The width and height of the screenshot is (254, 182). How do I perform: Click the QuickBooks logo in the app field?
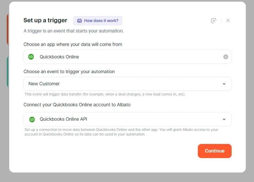31,57
